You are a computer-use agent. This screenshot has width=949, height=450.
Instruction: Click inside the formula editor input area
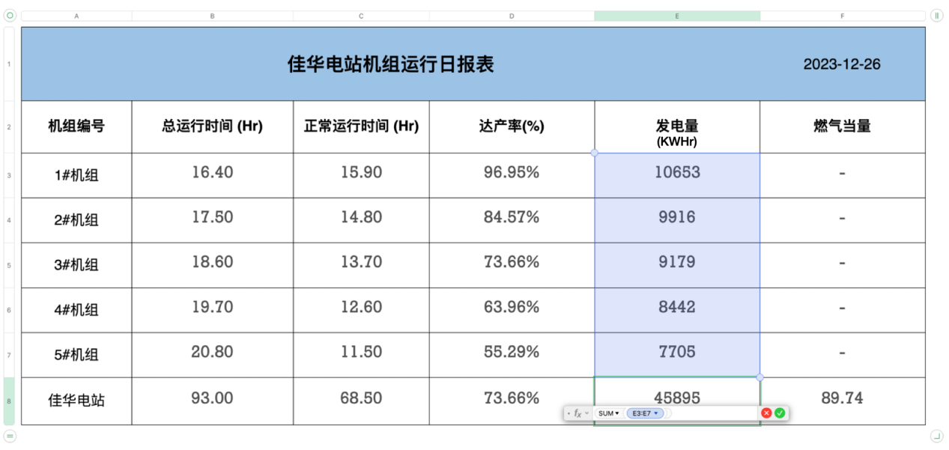712,413
